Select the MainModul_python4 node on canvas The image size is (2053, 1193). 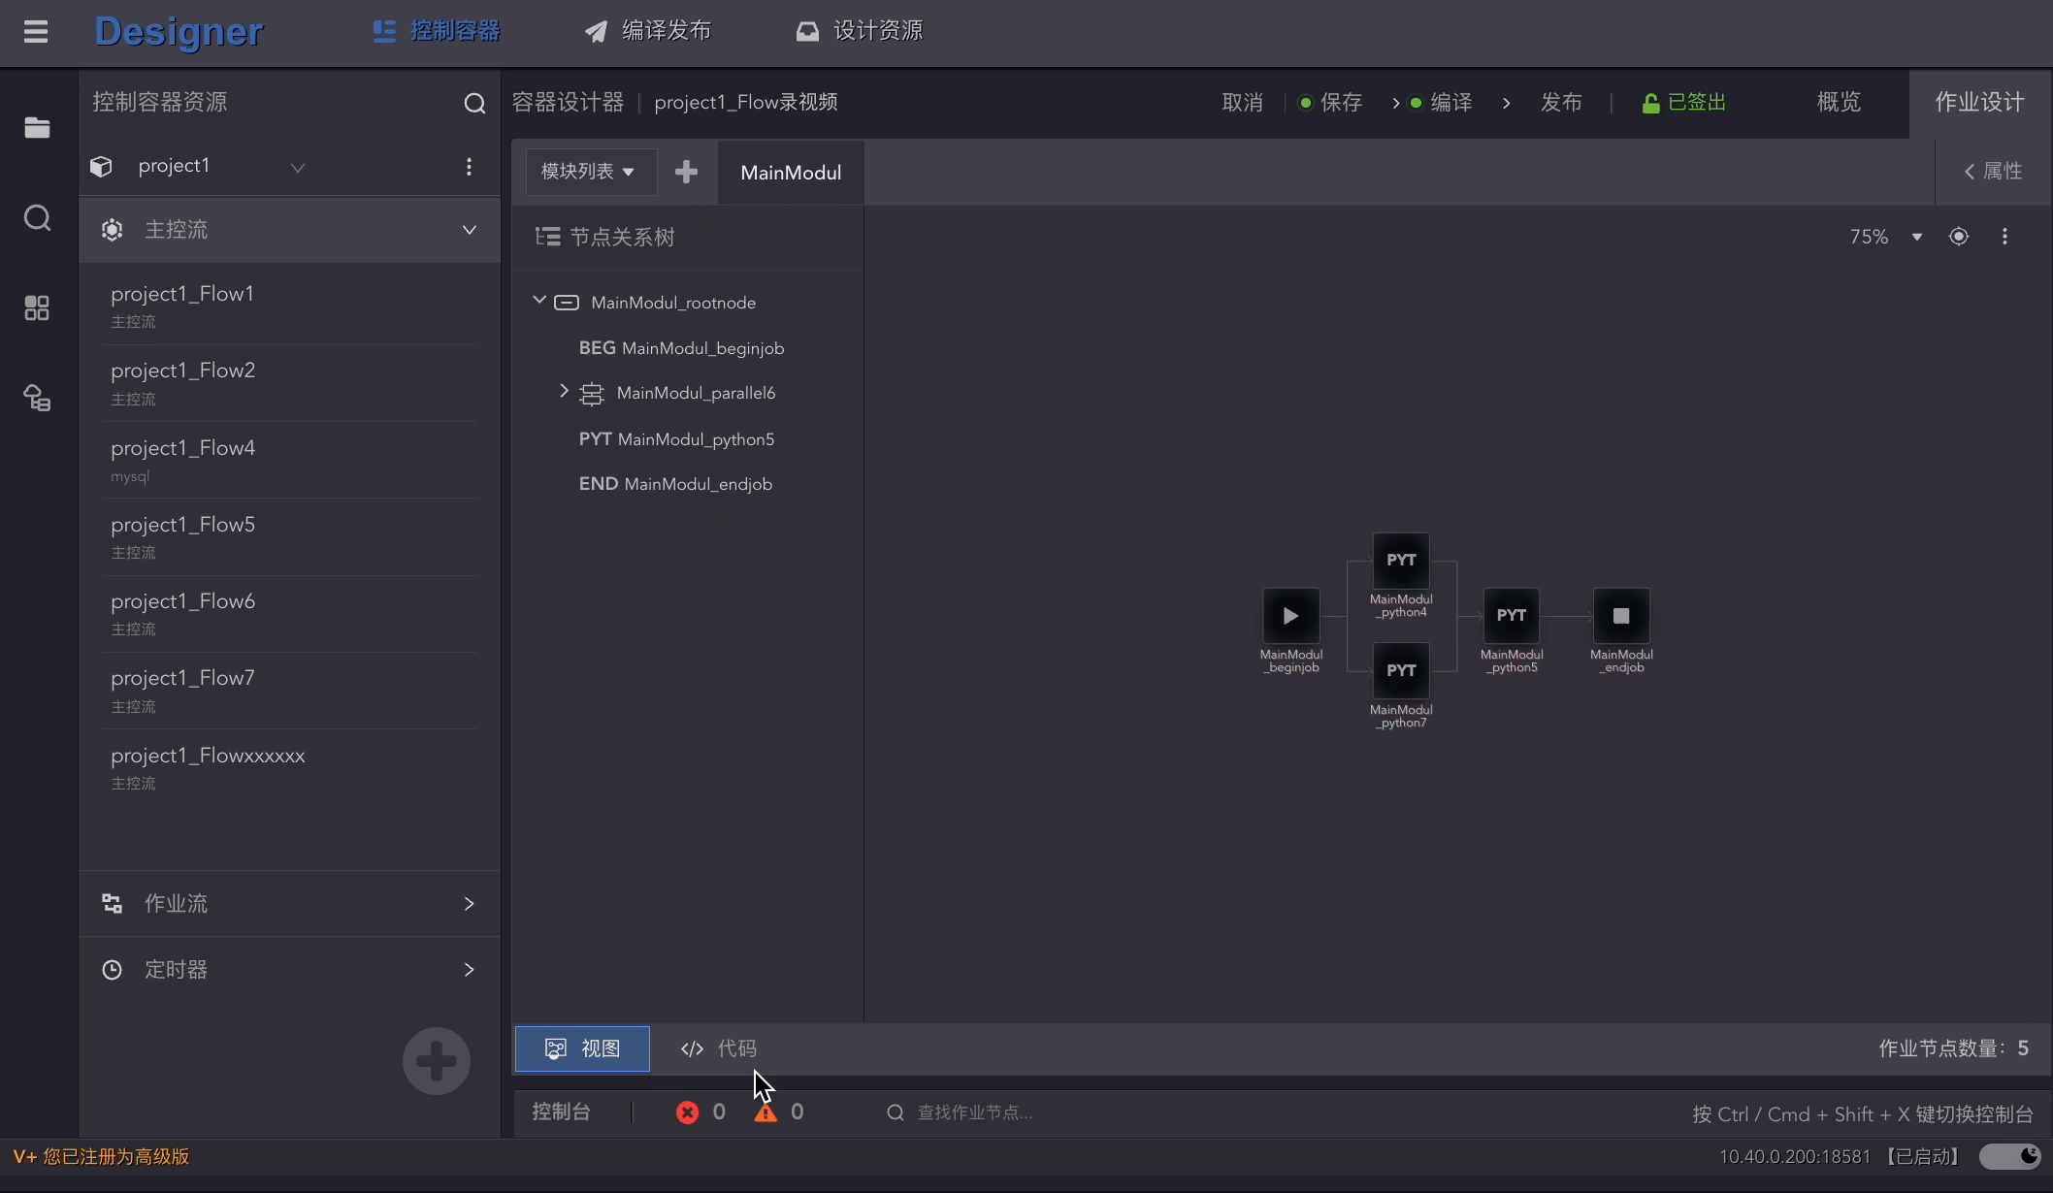[x=1401, y=561]
